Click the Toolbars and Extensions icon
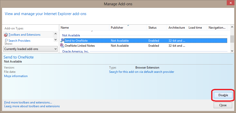 click(6, 35)
